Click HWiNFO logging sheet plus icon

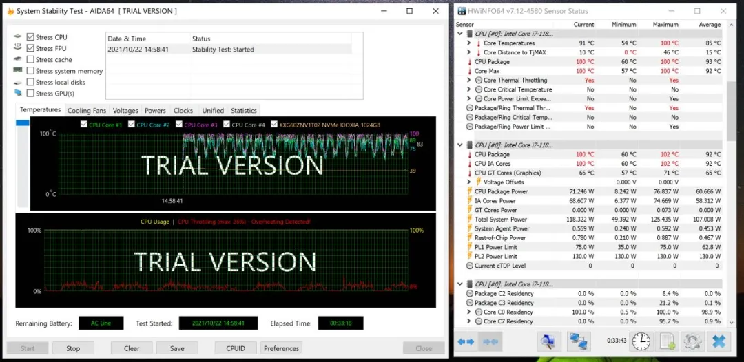point(667,341)
